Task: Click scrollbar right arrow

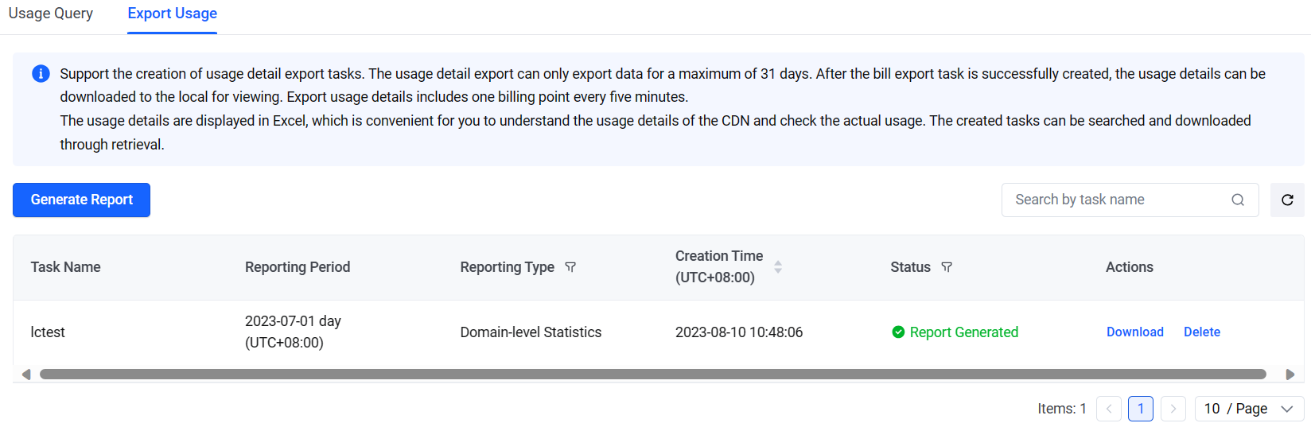Action: [x=1290, y=375]
